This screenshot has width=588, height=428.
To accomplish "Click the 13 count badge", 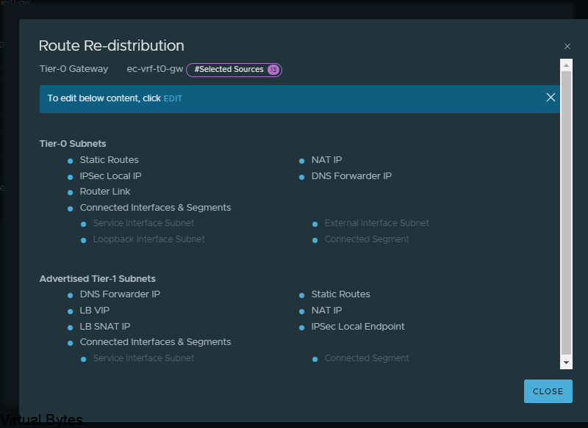I will point(273,70).
